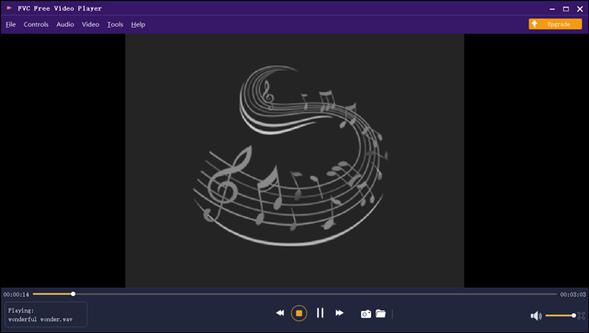Maximize the player window

(x=565, y=8)
